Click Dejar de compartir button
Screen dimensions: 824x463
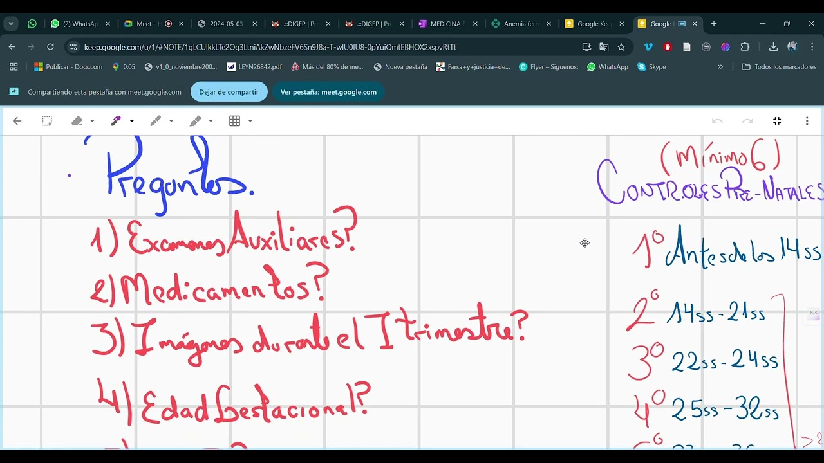tap(229, 92)
